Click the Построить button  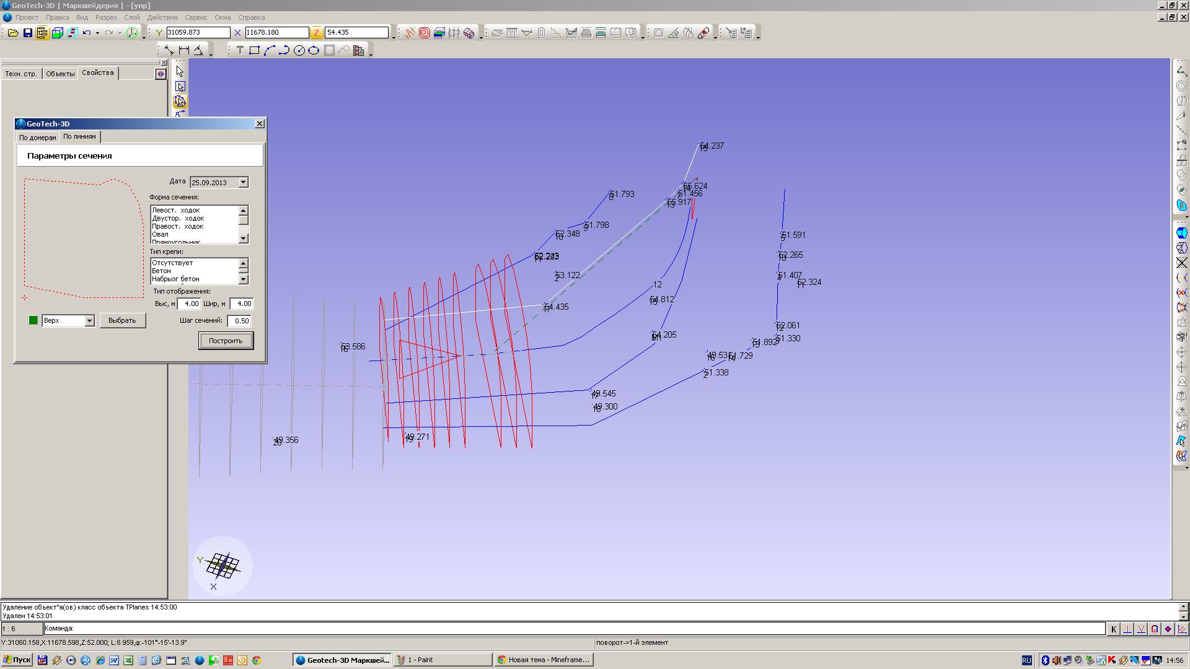pyautogui.click(x=226, y=341)
